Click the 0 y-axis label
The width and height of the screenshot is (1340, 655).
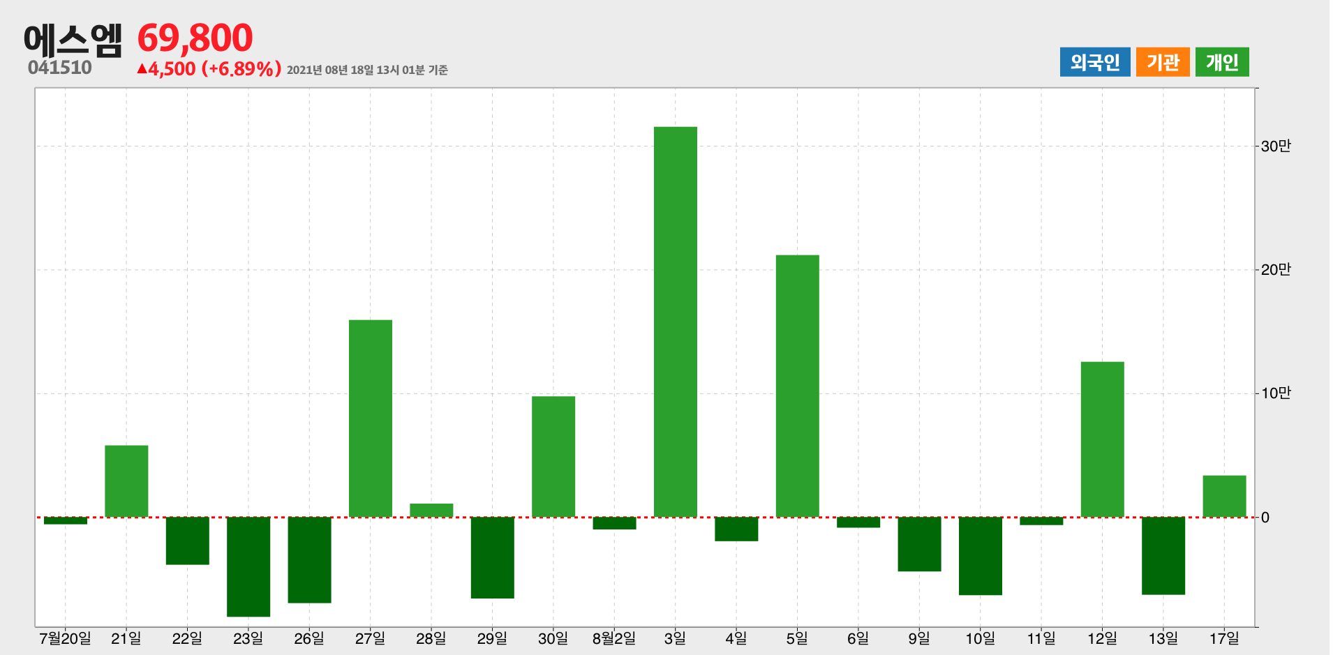pos(1265,518)
